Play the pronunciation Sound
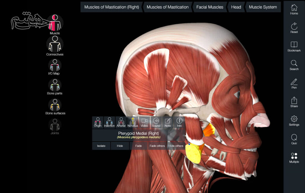The width and height of the screenshot is (305, 193). tap(156, 122)
